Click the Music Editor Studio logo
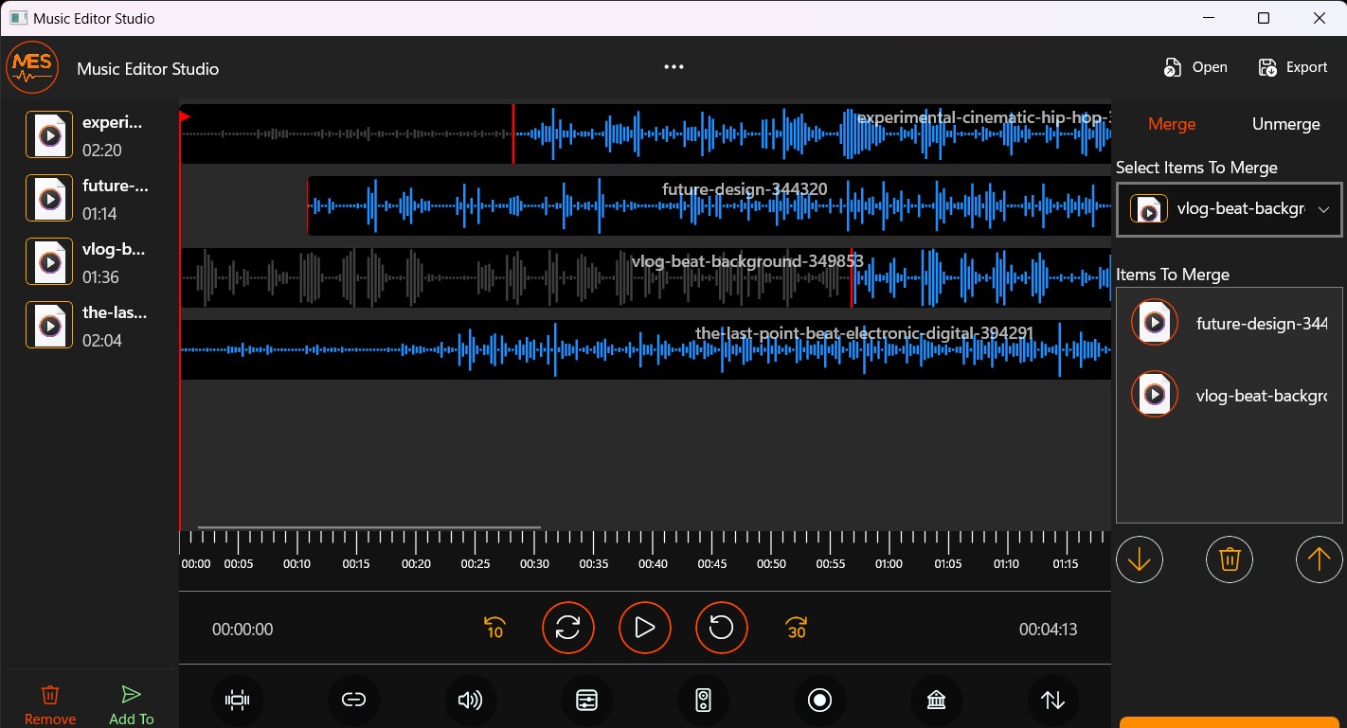Image resolution: width=1347 pixels, height=728 pixels. tap(32, 66)
